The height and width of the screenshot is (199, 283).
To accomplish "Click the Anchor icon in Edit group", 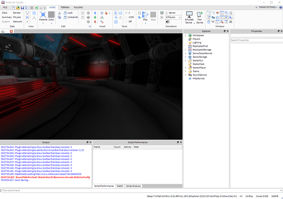I will click(x=59, y=13).
